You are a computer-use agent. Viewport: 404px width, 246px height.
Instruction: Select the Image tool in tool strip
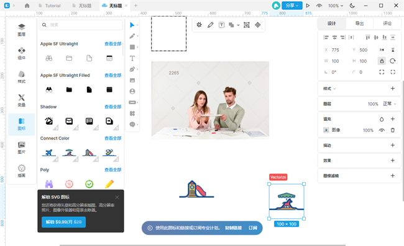click(132, 81)
